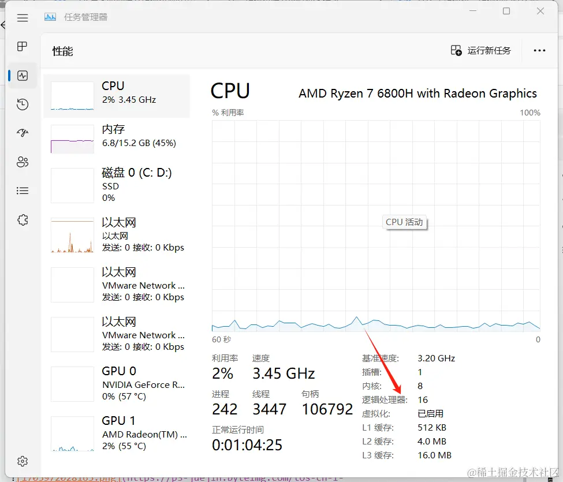Open the hamburger navigation menu
The image size is (563, 482).
coord(23,18)
